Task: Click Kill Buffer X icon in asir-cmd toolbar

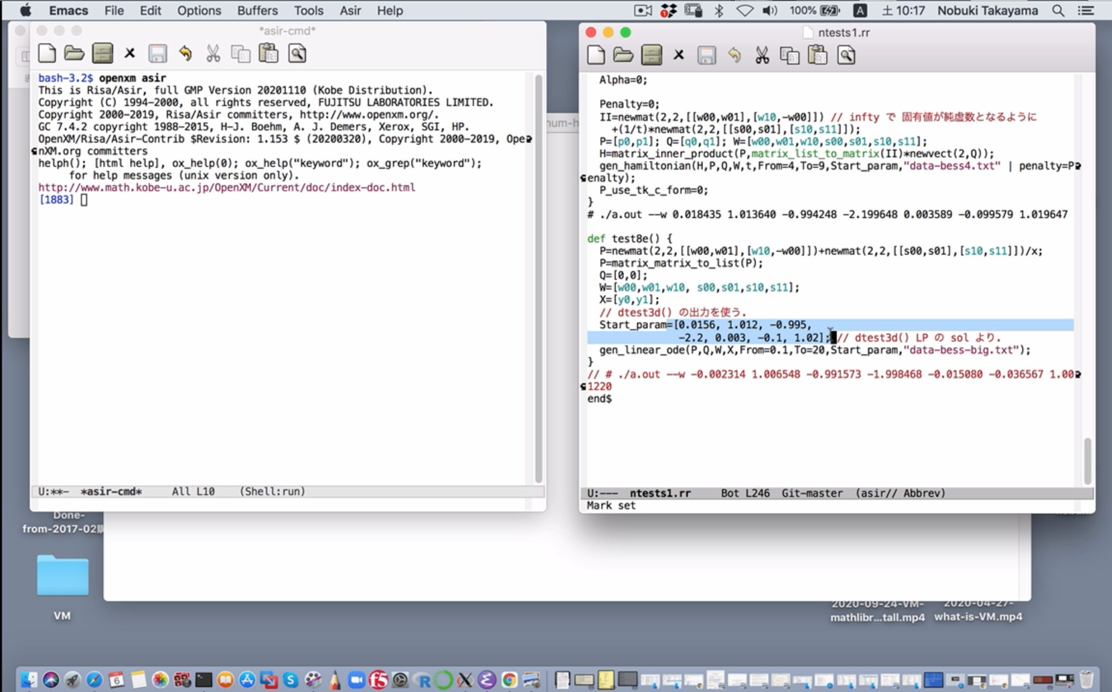Action: (129, 53)
